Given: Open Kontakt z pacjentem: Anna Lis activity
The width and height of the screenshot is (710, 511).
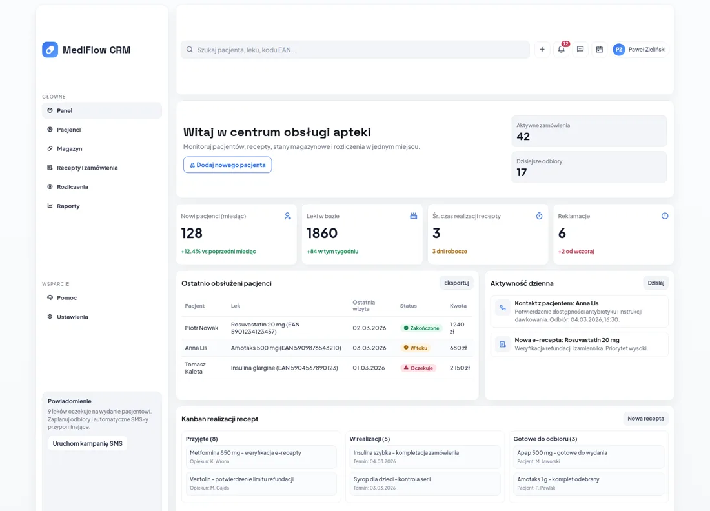Looking at the screenshot, I should [579, 312].
